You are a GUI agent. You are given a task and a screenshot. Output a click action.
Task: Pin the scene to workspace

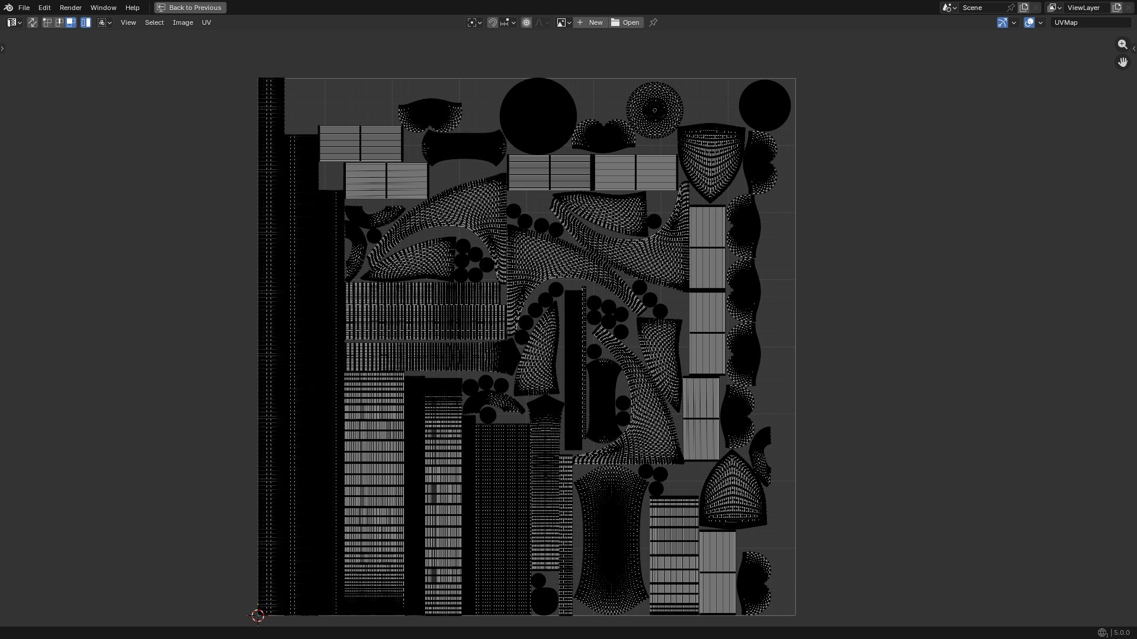[1011, 8]
